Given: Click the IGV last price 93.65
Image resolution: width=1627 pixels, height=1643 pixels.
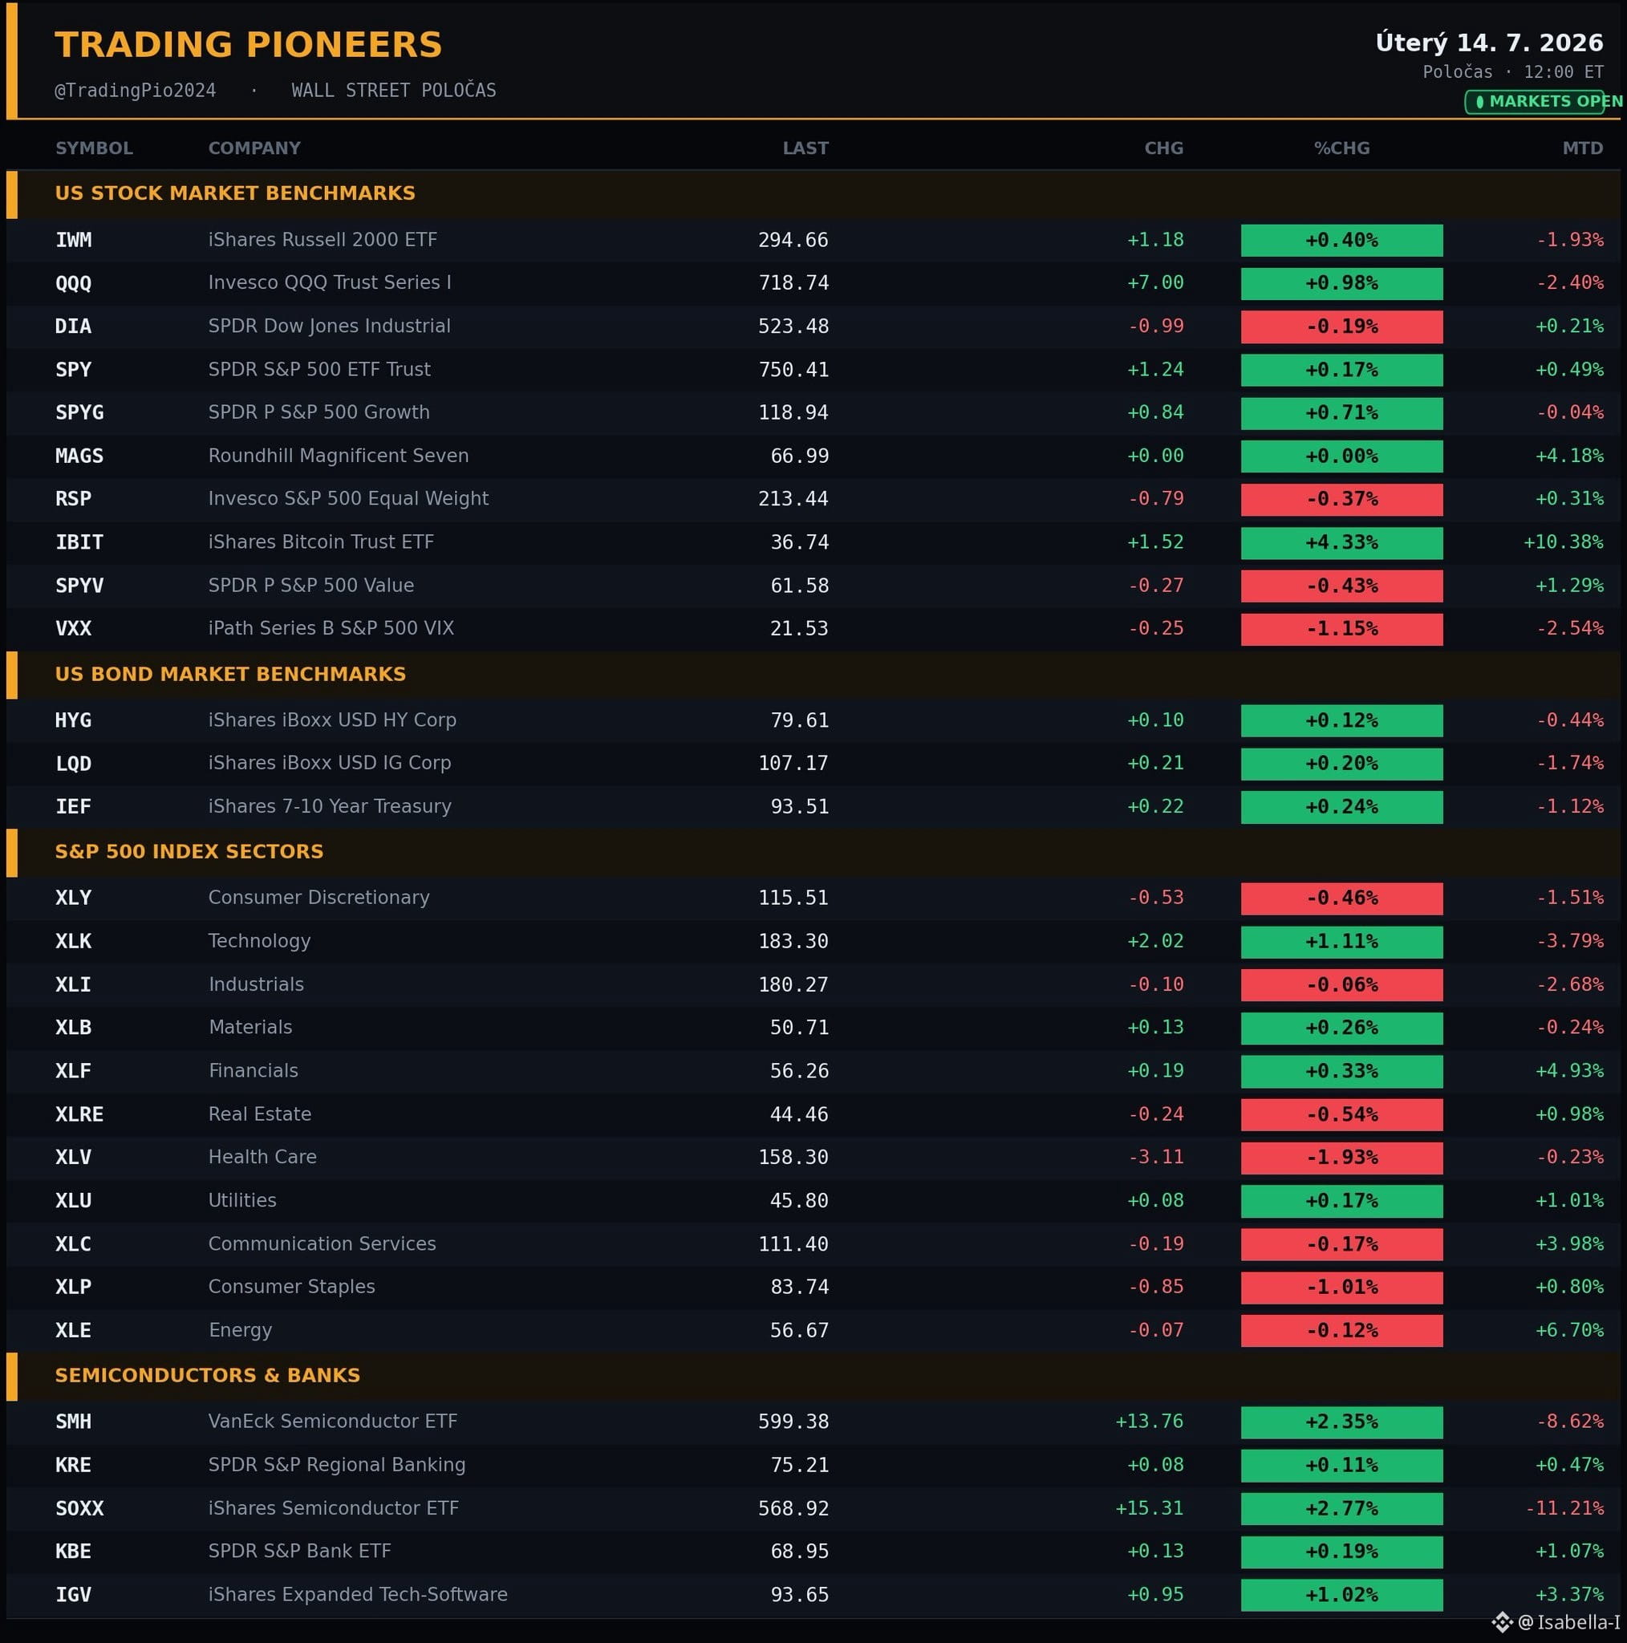Looking at the screenshot, I should coord(800,1595).
